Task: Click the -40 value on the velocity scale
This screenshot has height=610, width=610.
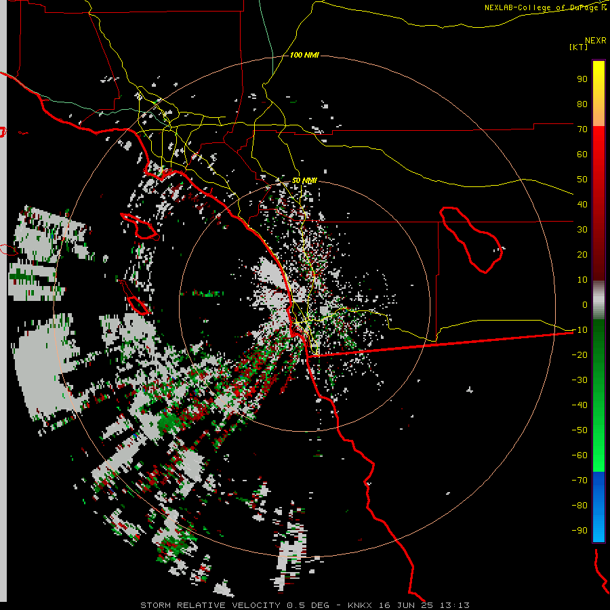Action: pos(579,405)
